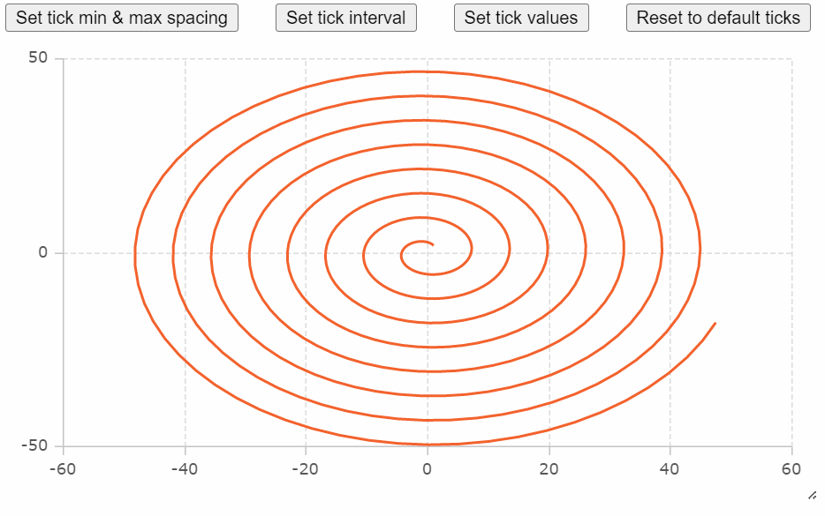This screenshot has width=825, height=516.
Task: Click the y-axis label 50
Action: [x=38, y=58]
